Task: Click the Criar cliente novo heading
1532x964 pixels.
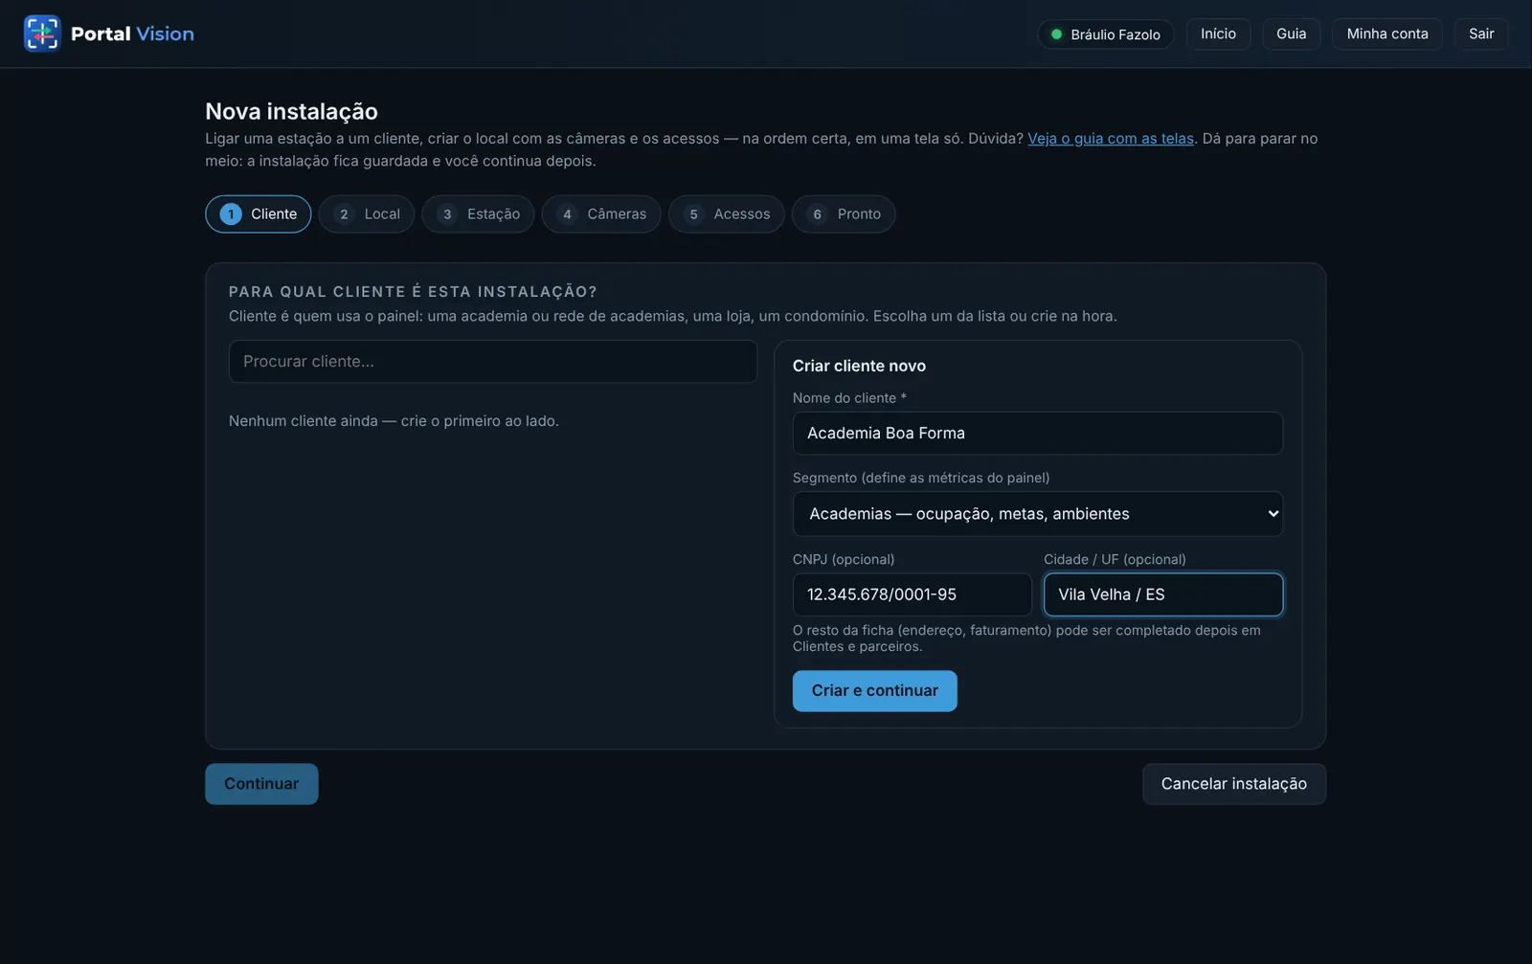Action: pyautogui.click(x=859, y=366)
